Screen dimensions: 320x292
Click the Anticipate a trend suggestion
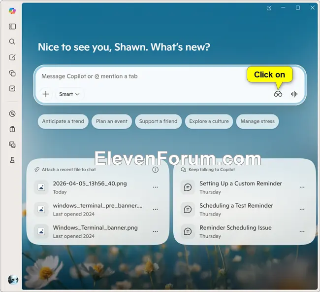[63, 121]
